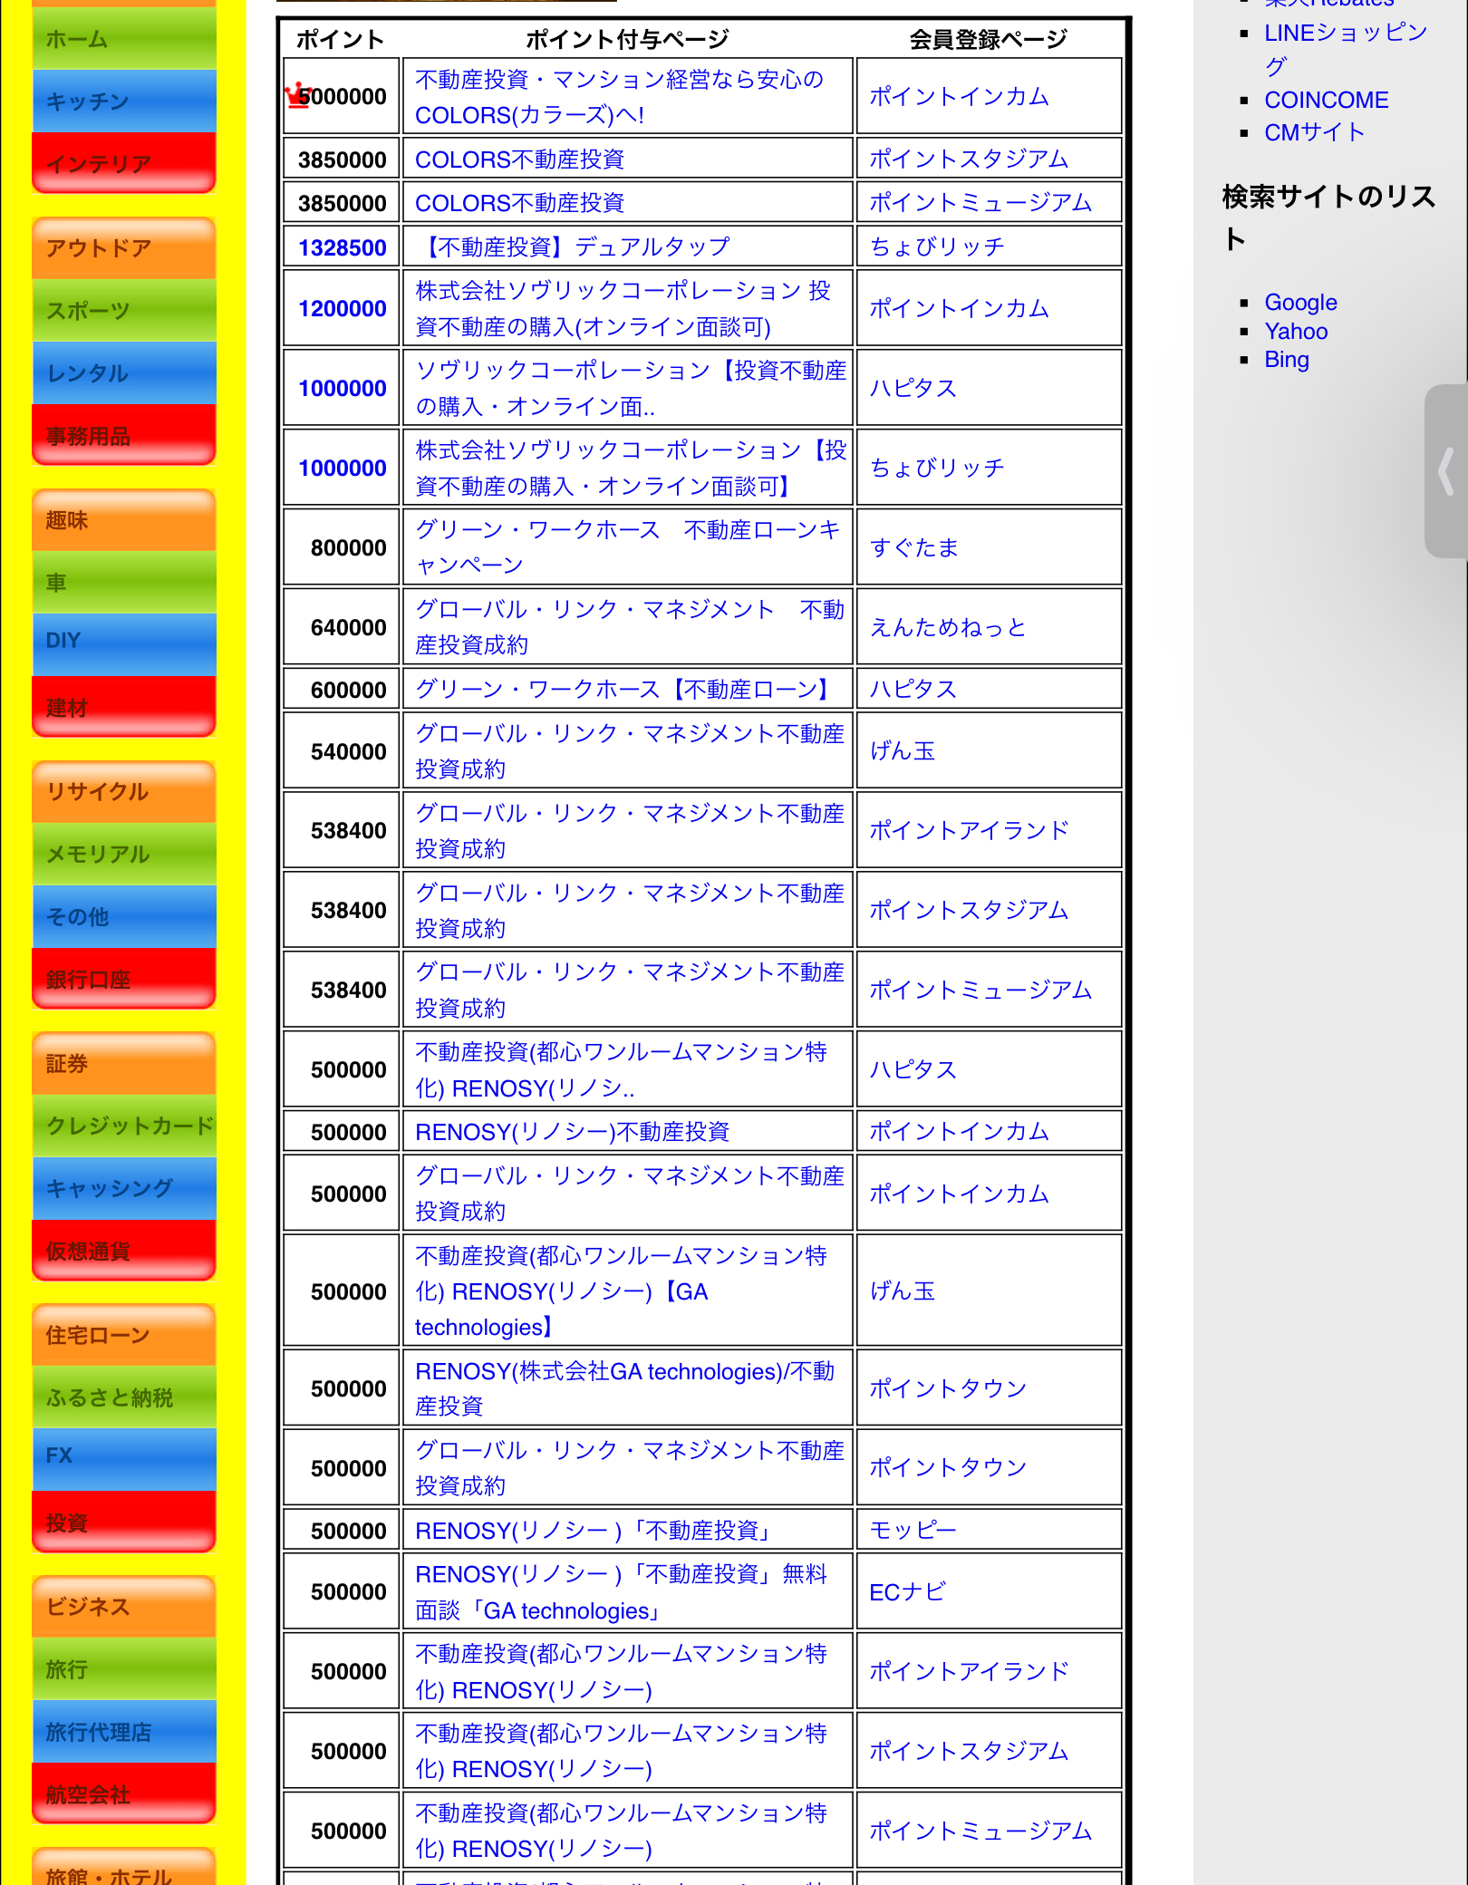Click the red crown icon beside 5000000
Viewport: 1468px width, 1885px height.
(x=297, y=95)
